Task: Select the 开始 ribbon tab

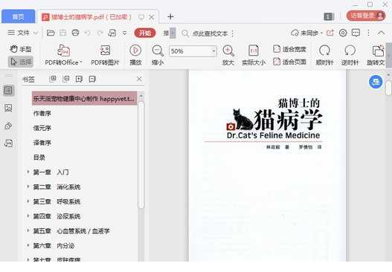Action: tap(145, 33)
